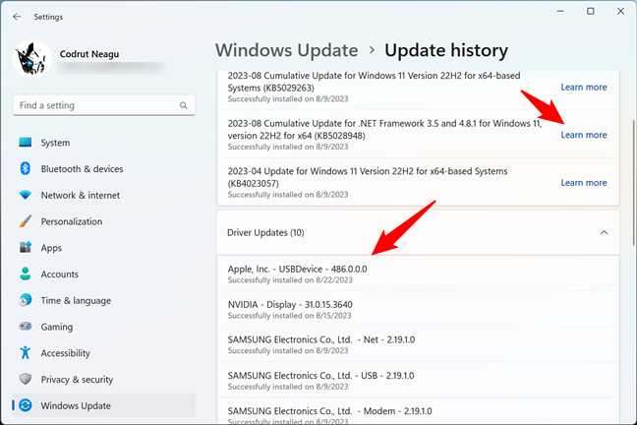Select Network & internet label

click(x=80, y=195)
